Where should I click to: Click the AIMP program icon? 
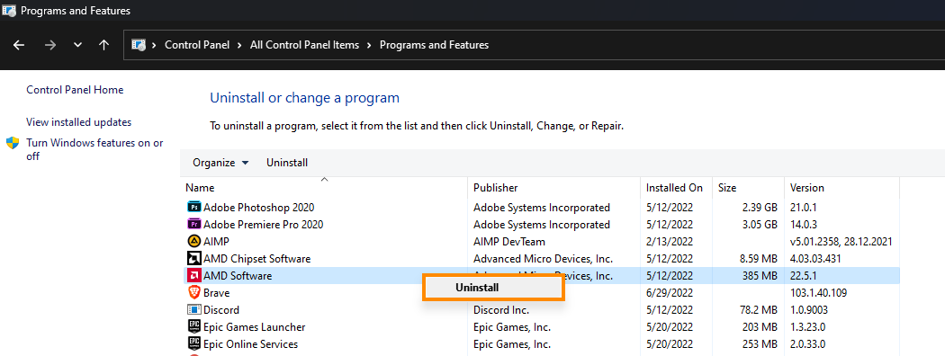(193, 242)
